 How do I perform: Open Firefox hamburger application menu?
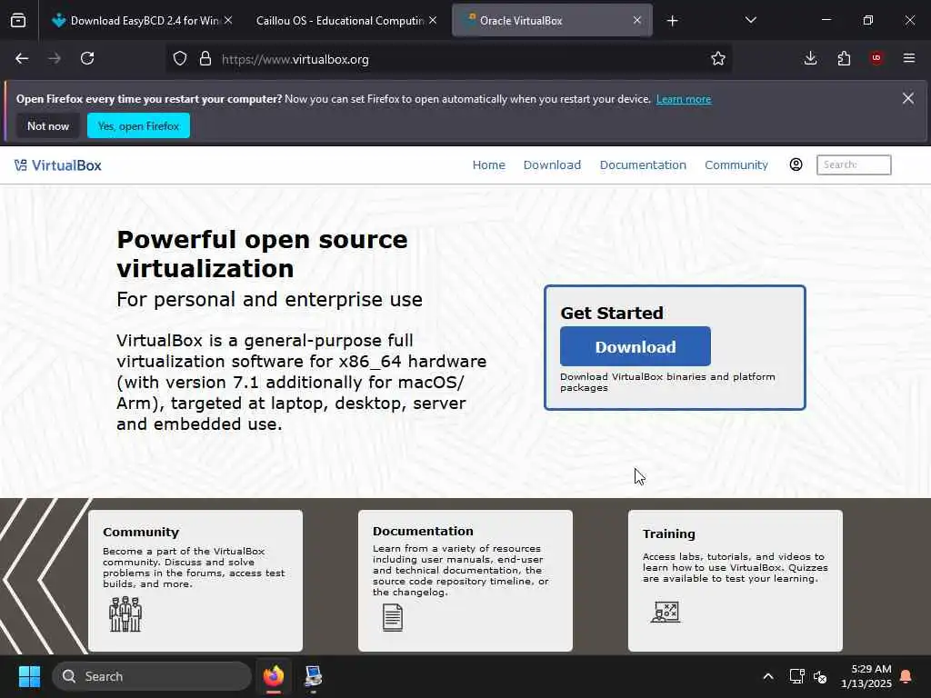point(909,58)
